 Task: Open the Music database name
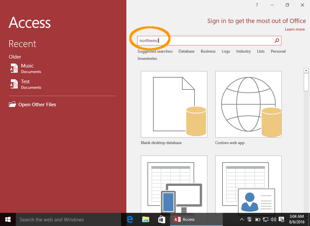click(x=27, y=66)
